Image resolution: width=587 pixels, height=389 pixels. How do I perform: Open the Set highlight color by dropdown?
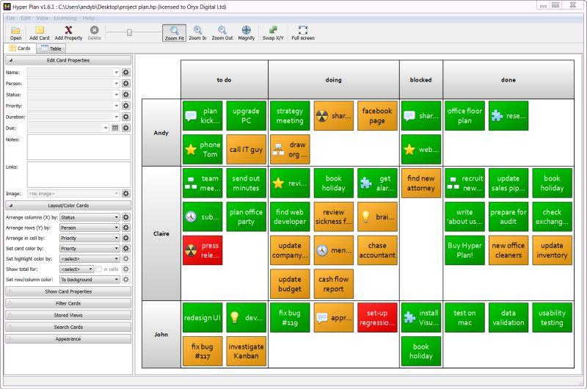[90, 258]
